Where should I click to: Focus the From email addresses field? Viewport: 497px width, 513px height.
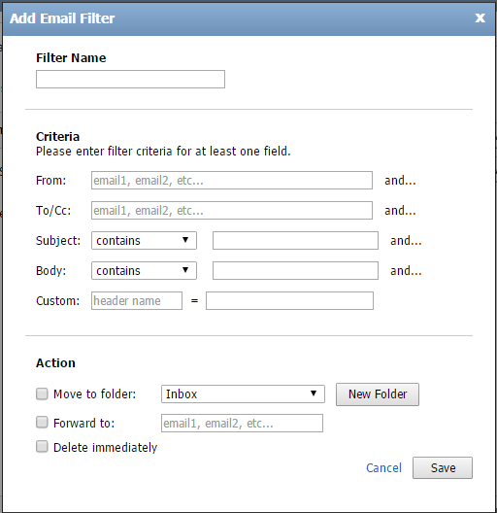point(232,181)
